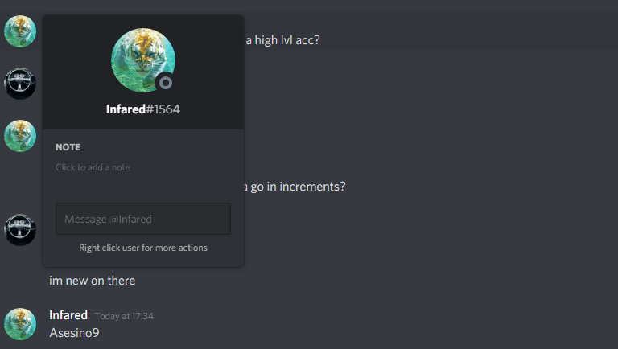Select the 'Asesino9' chat message

(74, 333)
